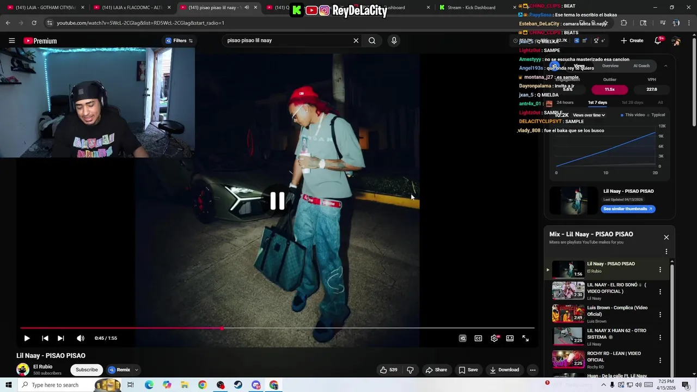Clear the search box with X

point(356,40)
